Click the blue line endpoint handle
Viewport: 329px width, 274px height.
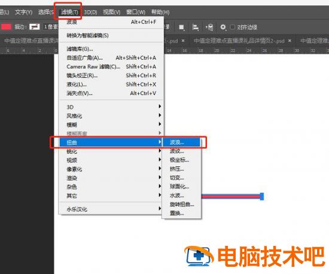(262, 196)
